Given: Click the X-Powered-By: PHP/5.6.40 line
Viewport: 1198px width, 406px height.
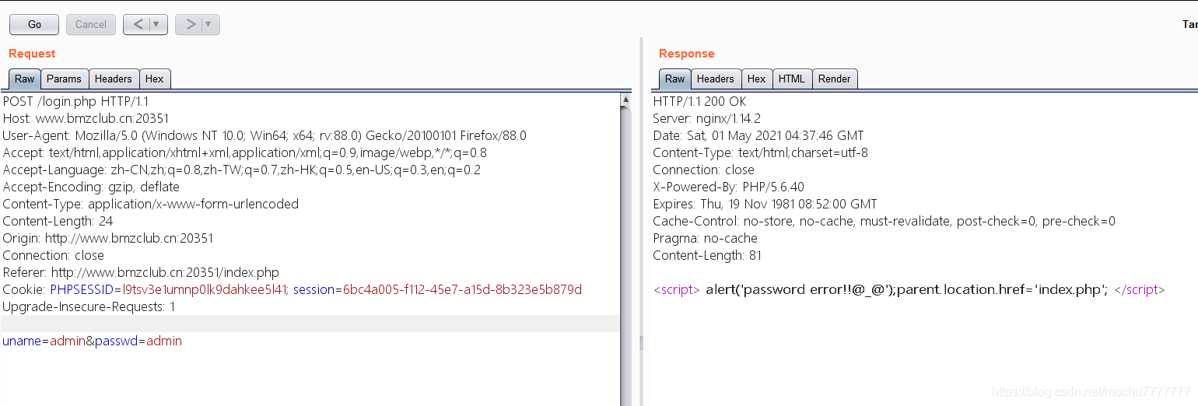Looking at the screenshot, I should pyautogui.click(x=728, y=187).
